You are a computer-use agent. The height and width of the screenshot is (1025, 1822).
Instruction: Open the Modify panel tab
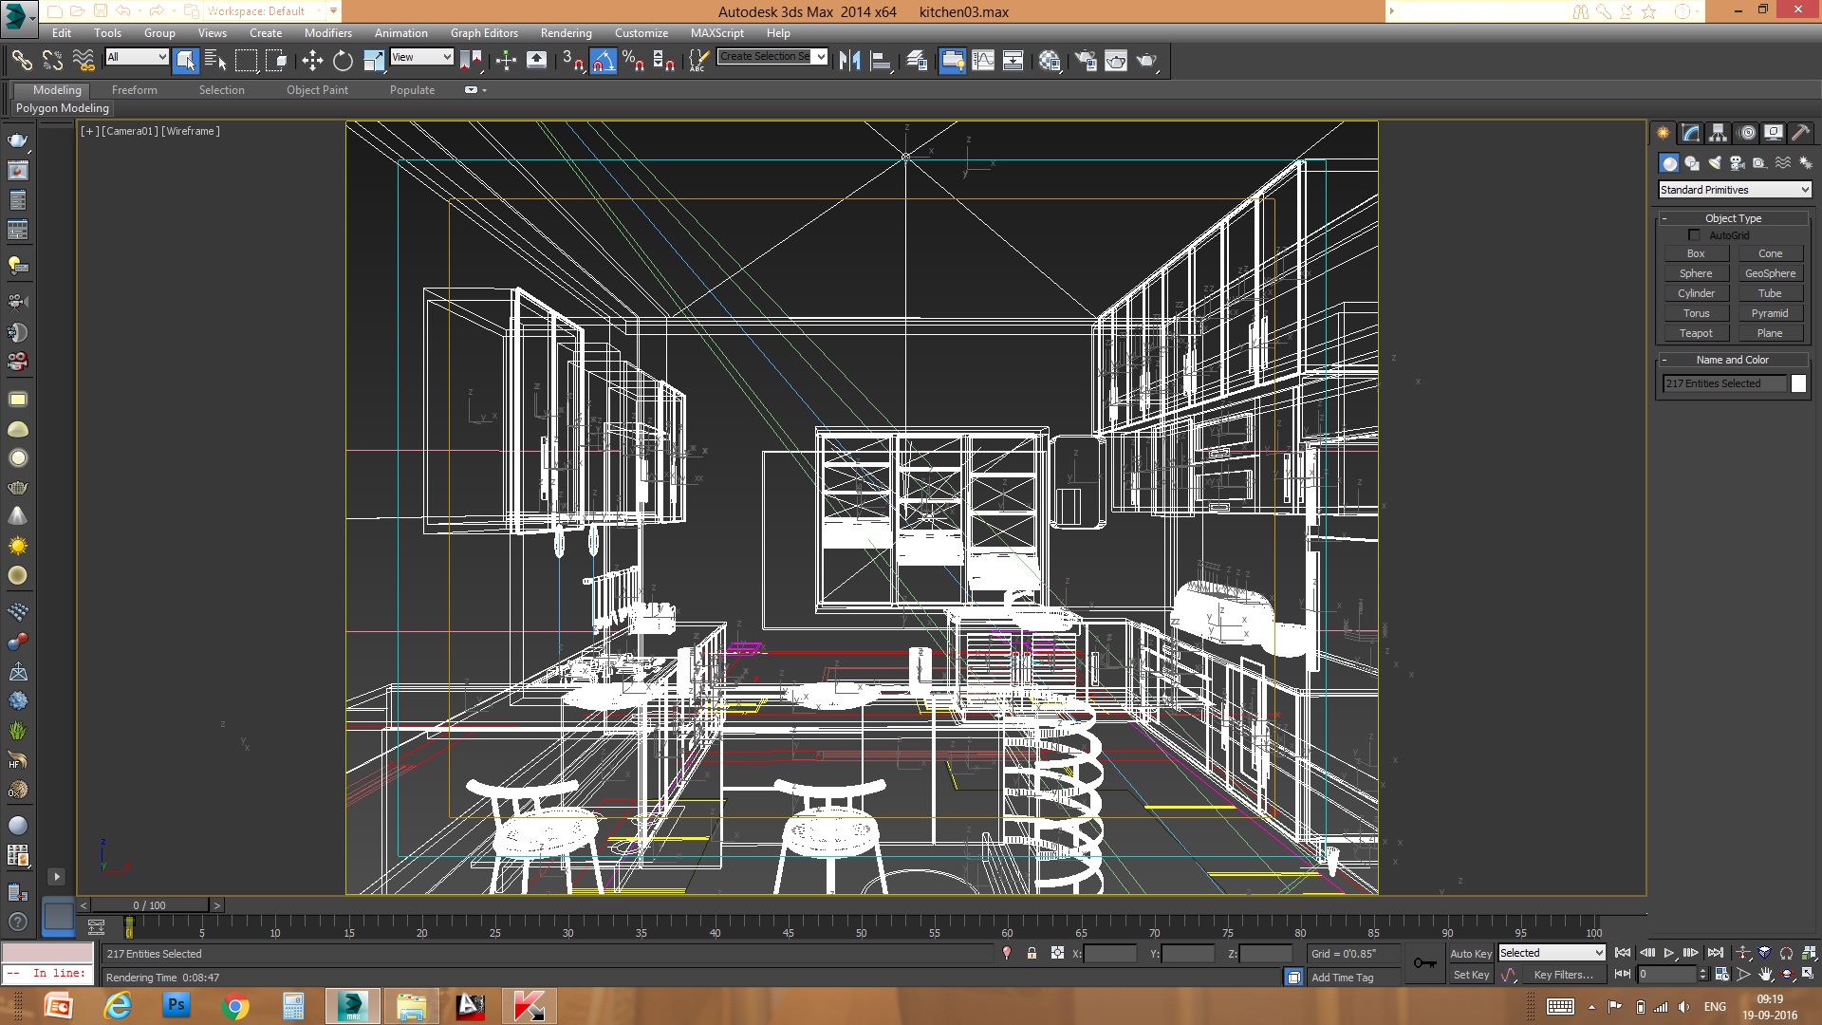click(x=1690, y=133)
